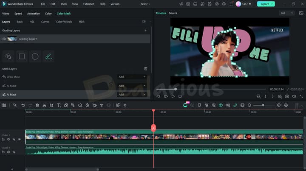Select the circle mask shape
The width and height of the screenshot is (306, 171).
point(35,56)
